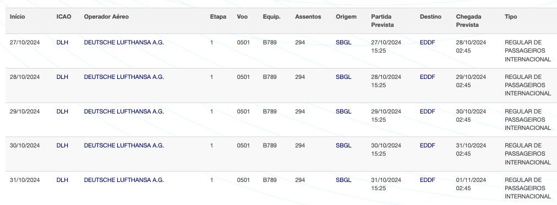
Task: Open the DLH link in the 31/10/2024 row
Action: pos(62,180)
